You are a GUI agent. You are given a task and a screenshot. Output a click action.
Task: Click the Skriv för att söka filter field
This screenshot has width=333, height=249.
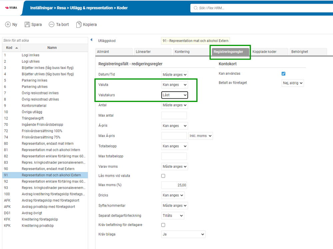(45, 40)
